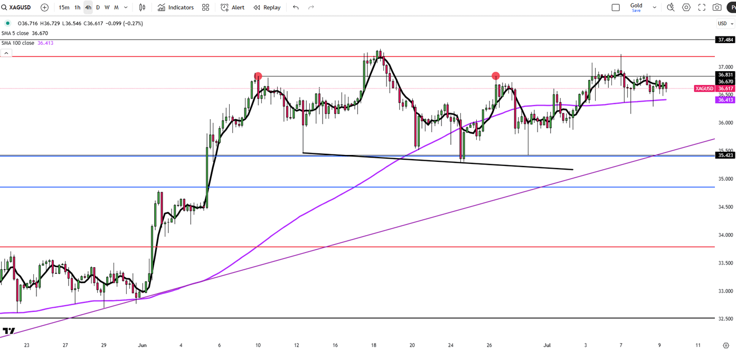Open the indicator templates grid icon
The width and height of the screenshot is (736, 351).
click(205, 7)
